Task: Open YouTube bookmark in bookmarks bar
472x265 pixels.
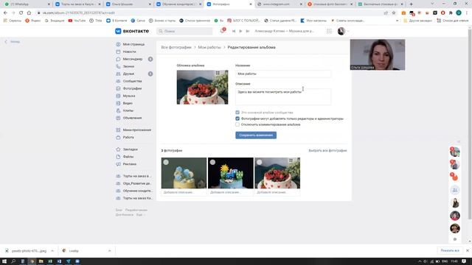Action: pos(77,21)
